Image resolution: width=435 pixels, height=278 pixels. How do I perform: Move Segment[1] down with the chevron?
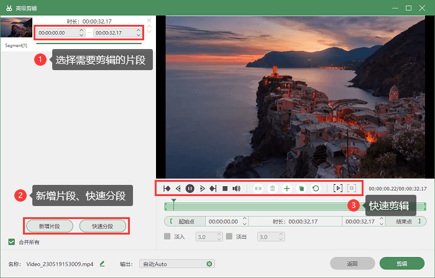[x=149, y=31]
